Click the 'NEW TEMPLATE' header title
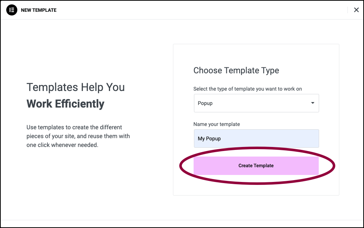The width and height of the screenshot is (364, 228). coord(39,10)
